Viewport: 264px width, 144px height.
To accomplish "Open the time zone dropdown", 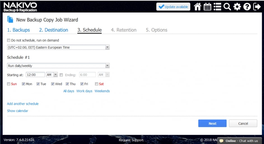I will (58, 47).
